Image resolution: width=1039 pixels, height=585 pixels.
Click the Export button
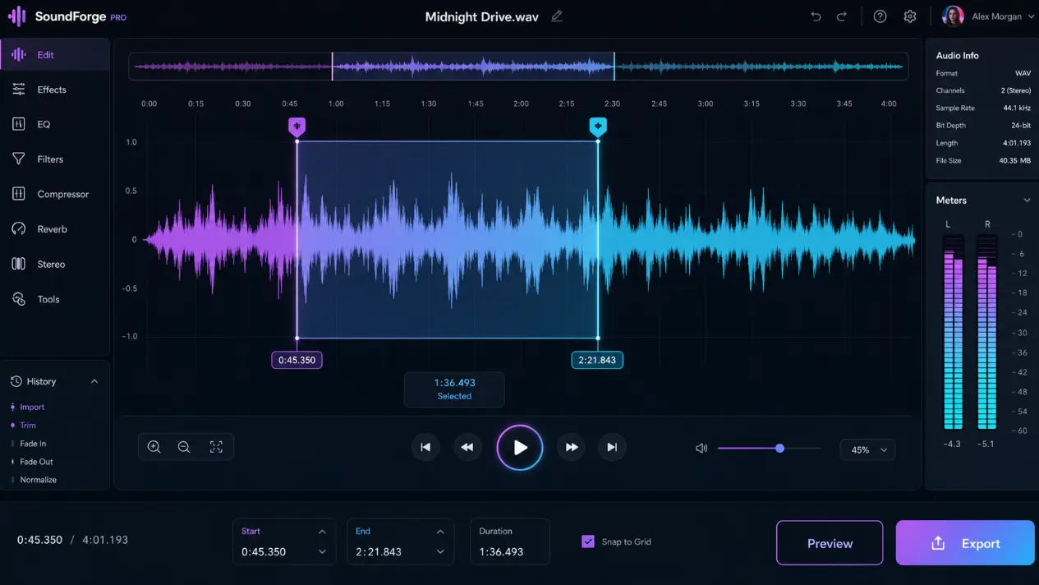[x=965, y=543]
